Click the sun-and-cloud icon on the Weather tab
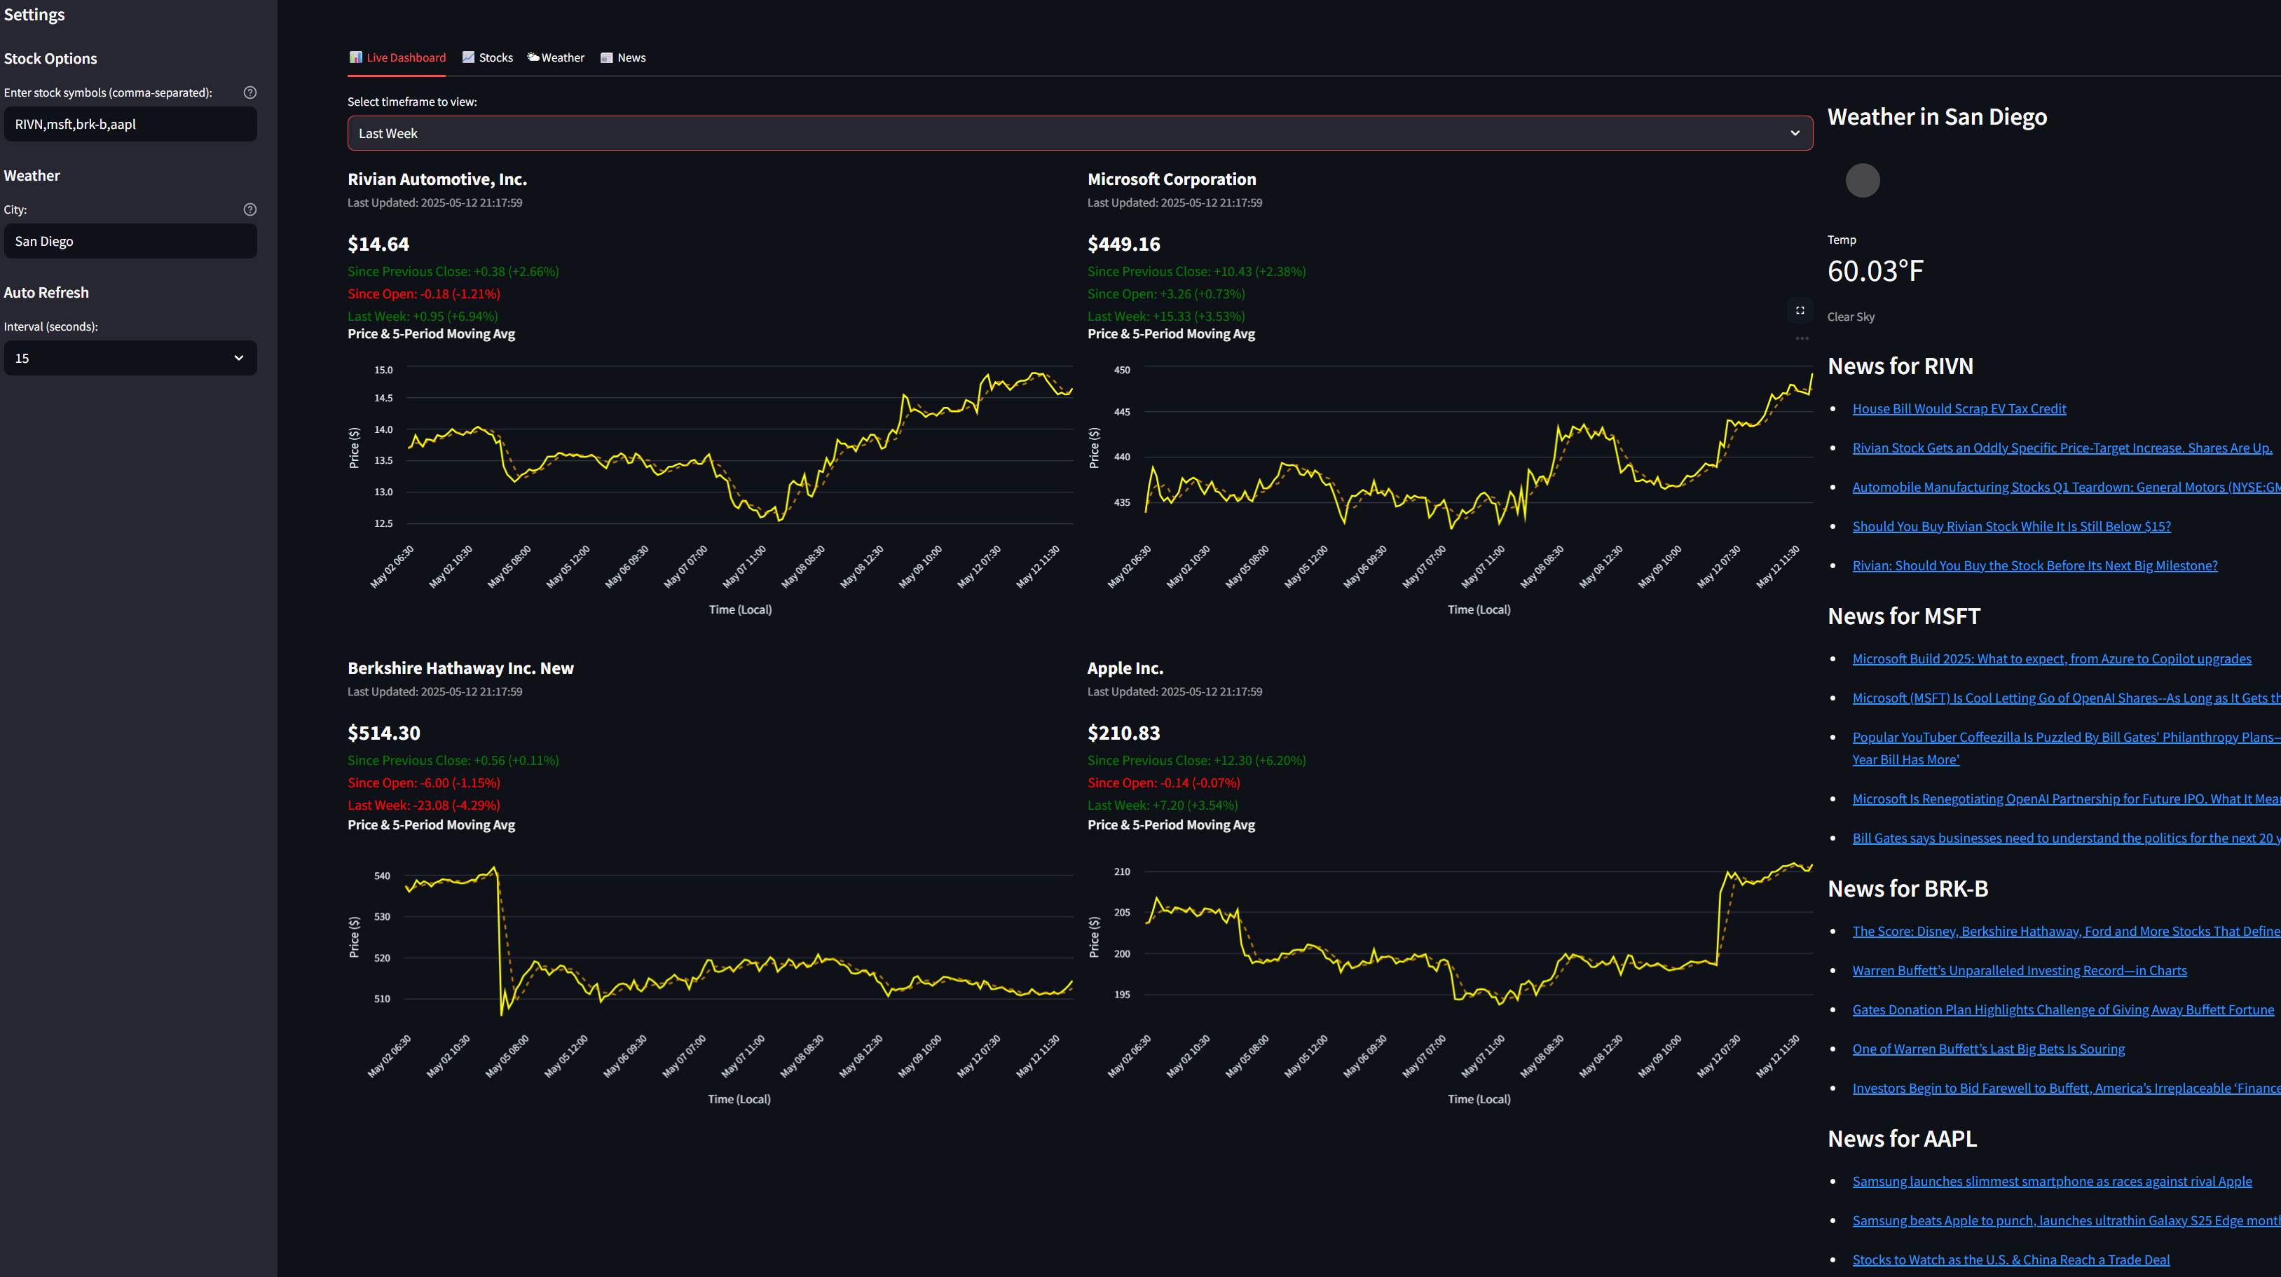Image resolution: width=2281 pixels, height=1277 pixels. [x=532, y=57]
